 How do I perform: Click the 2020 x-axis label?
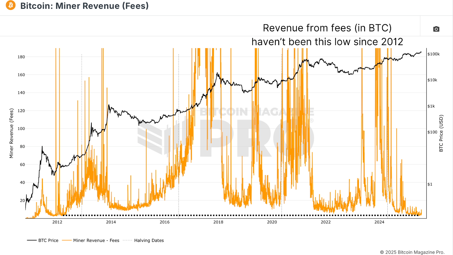coord(272,222)
